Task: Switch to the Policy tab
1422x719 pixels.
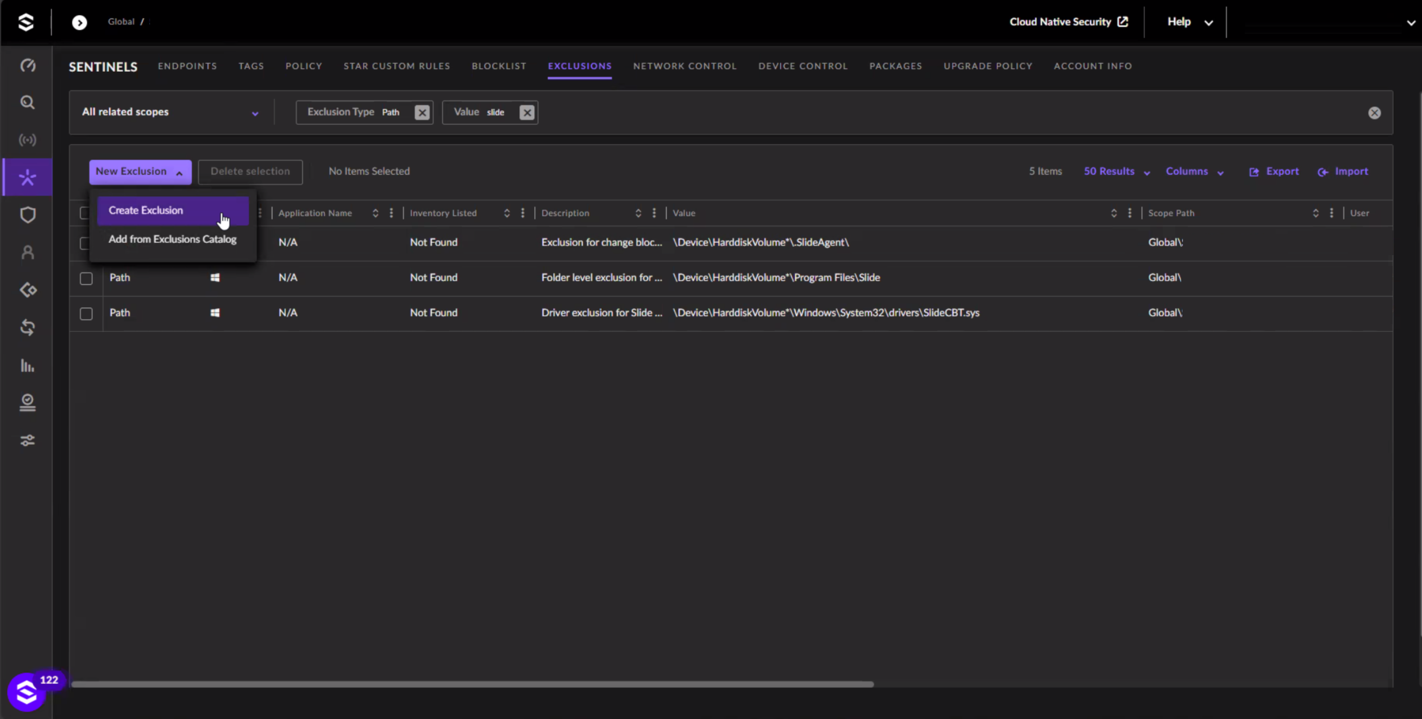Action: (x=304, y=66)
